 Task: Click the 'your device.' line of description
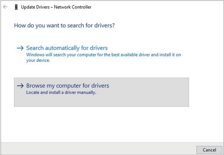(x=38, y=61)
